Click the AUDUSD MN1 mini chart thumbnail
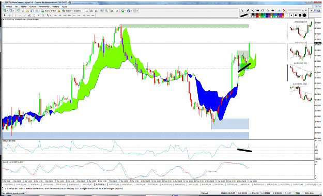Viewport: 323px width, 196px height. 301,92
